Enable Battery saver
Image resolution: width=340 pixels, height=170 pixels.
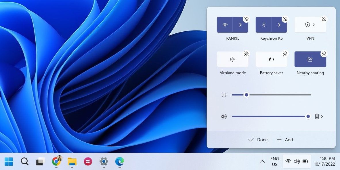click(x=271, y=59)
